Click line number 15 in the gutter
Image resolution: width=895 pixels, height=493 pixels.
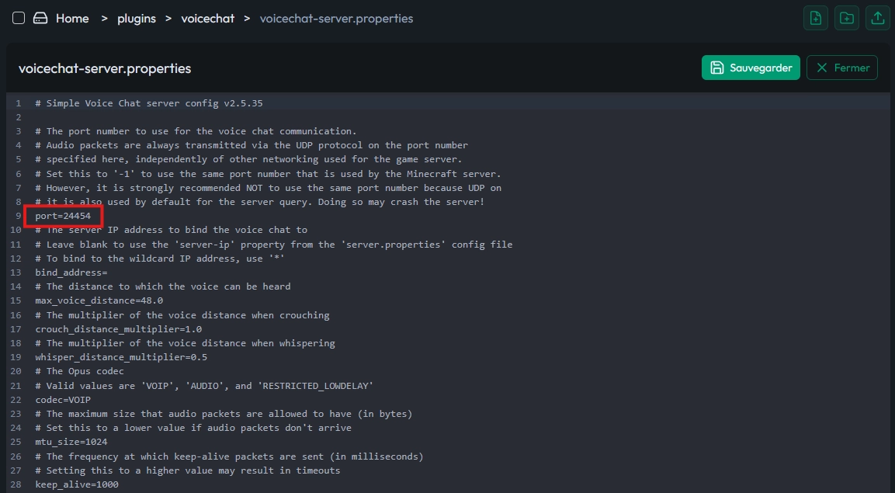16,300
